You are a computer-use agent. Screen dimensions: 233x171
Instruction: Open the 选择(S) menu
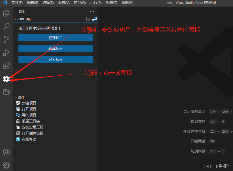click(48, 3)
